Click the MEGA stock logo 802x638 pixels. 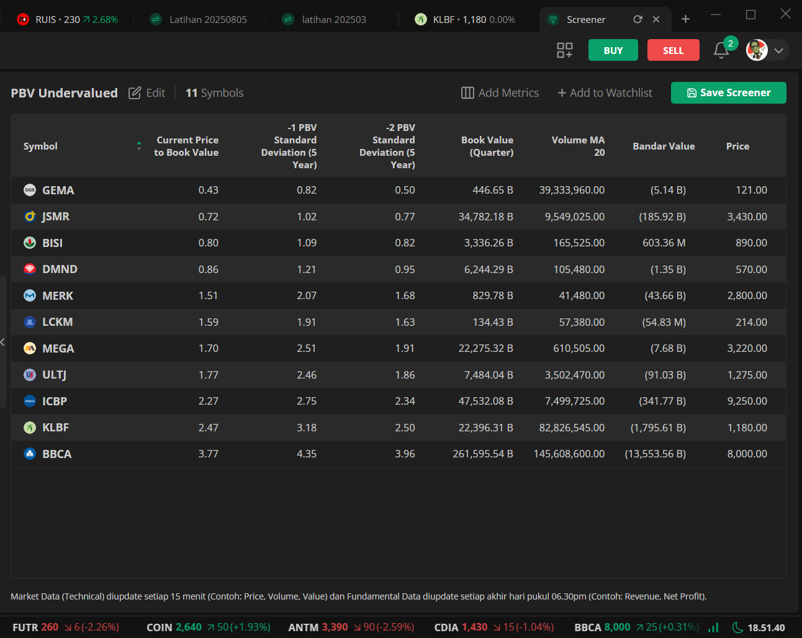30,348
